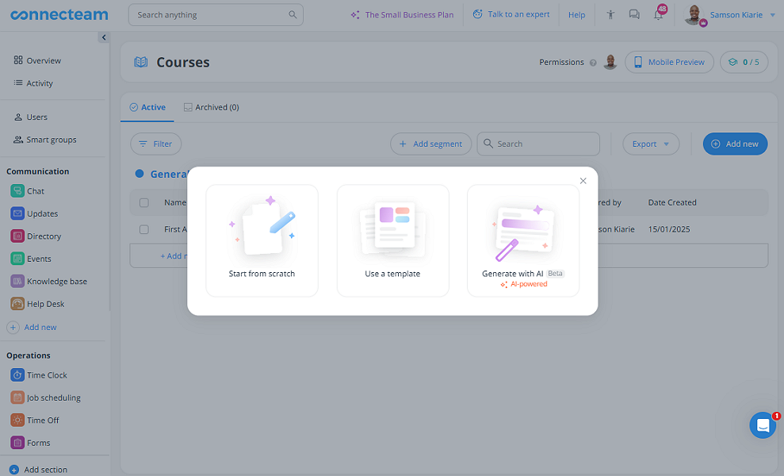784x476 pixels.
Task: Select Generate with AI option
Action: tap(523, 238)
